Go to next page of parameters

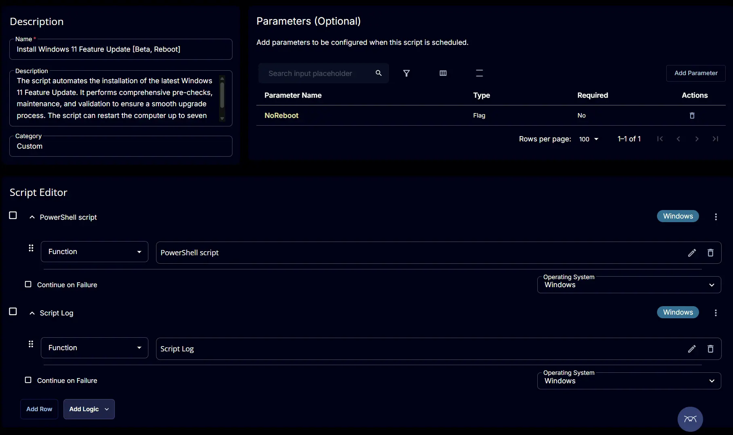[x=697, y=139]
